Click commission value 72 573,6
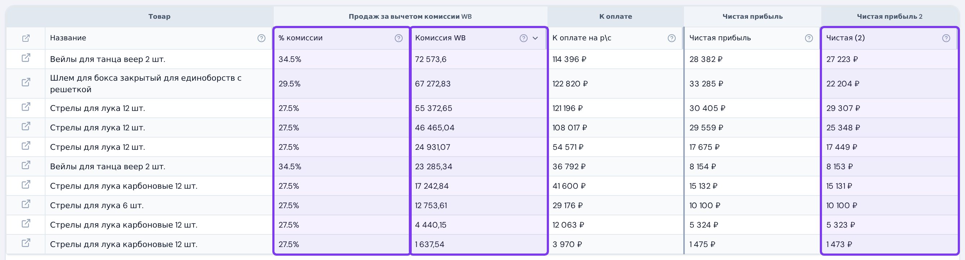The width and height of the screenshot is (965, 260). coord(431,59)
